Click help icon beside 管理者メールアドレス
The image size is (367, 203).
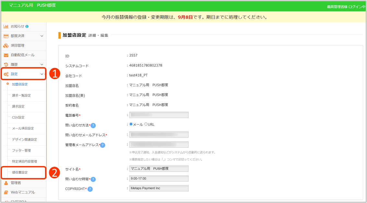point(103,145)
